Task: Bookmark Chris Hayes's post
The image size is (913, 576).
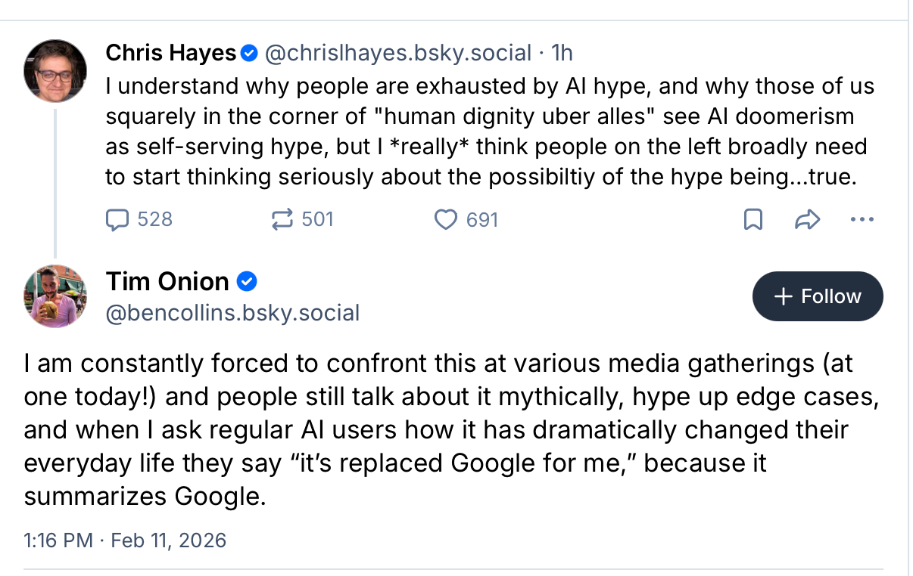Action: [753, 220]
